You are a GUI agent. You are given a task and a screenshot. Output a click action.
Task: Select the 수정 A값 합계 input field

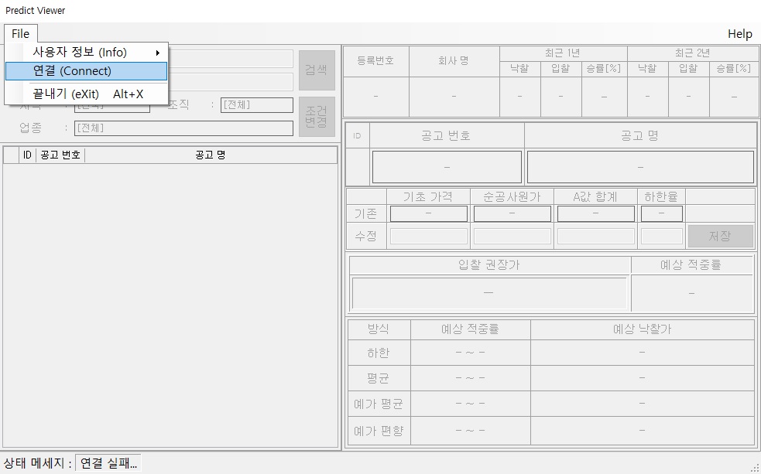(595, 237)
